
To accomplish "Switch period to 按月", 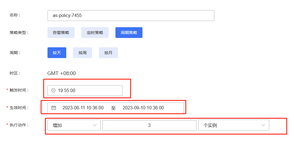I will (108, 53).
